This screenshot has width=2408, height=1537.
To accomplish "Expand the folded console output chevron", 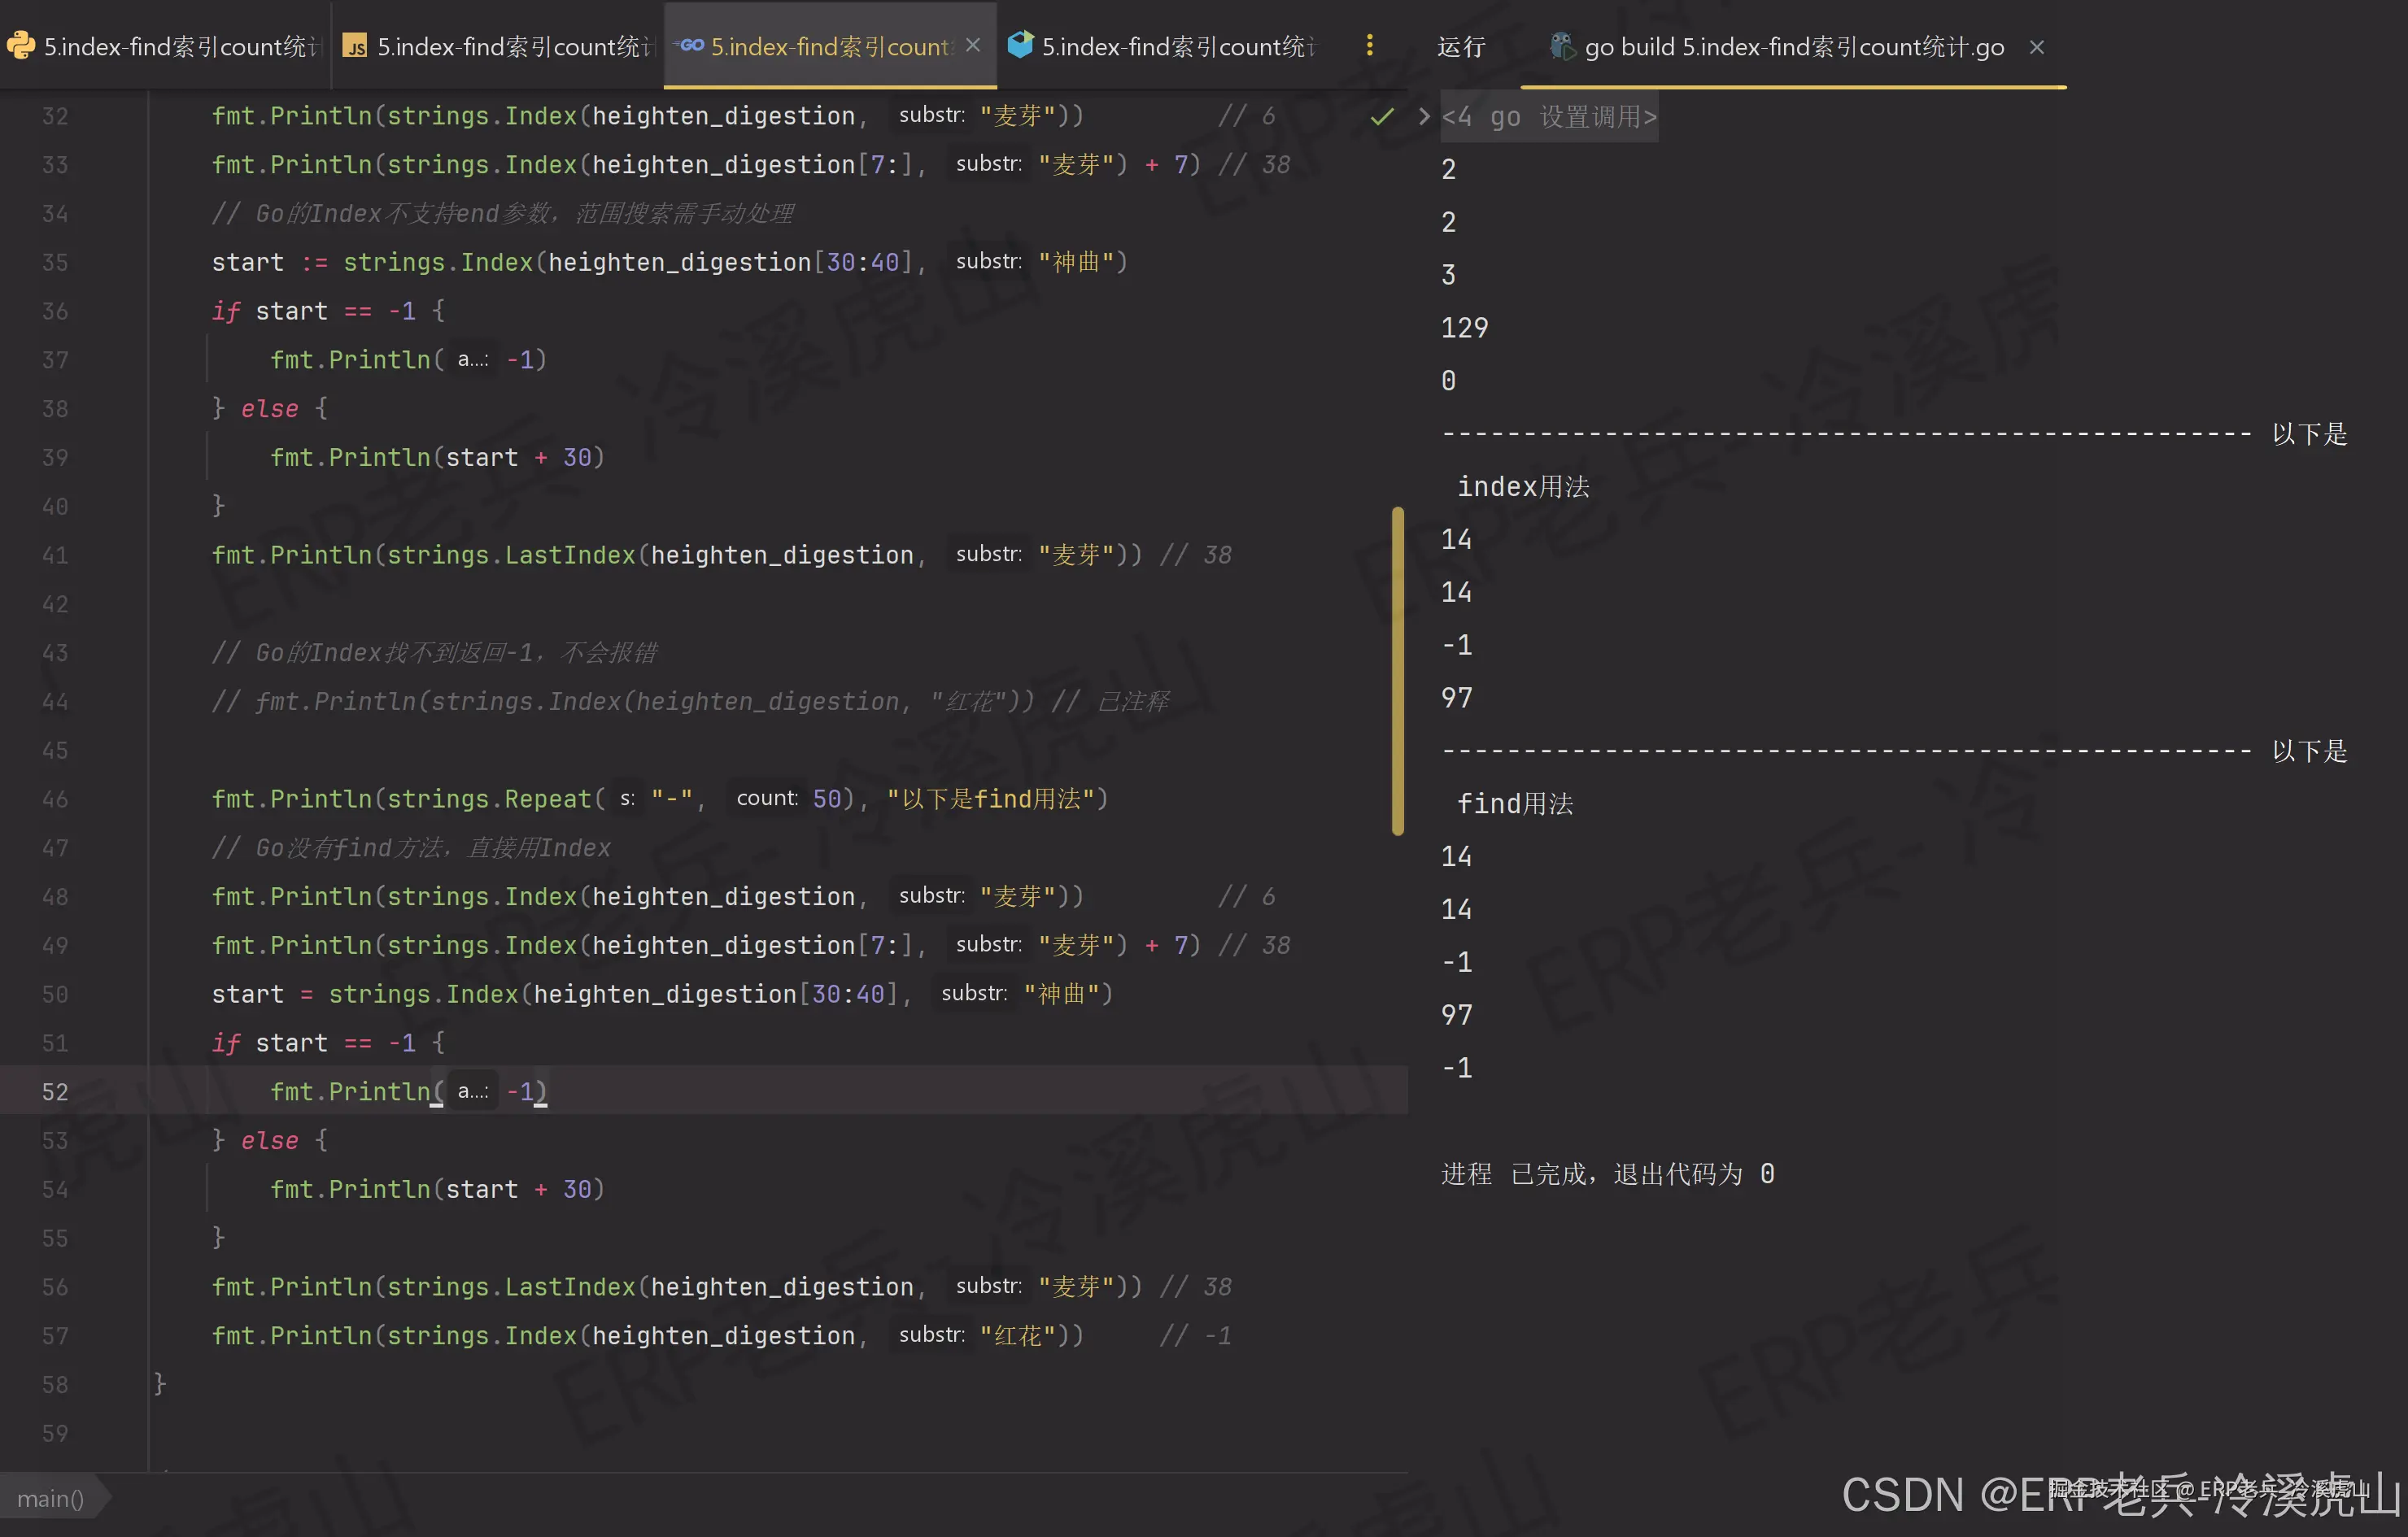I will (x=1424, y=117).
